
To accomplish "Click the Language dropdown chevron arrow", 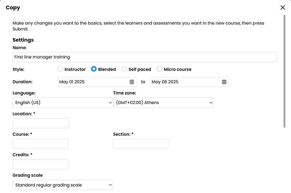I will pyautogui.click(x=111, y=103).
